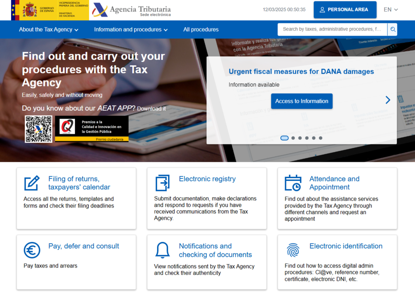Open All procedures menu item
The image size is (415, 298).
[x=201, y=30]
